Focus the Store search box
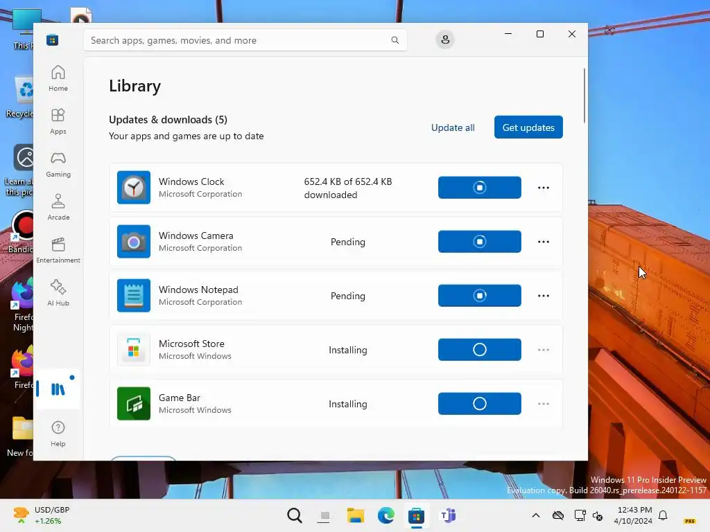The image size is (710, 532). (245, 40)
